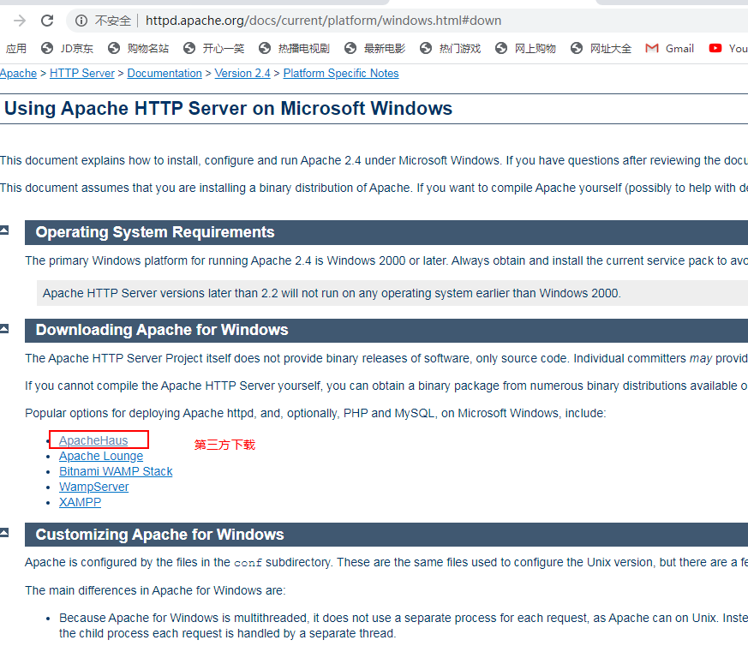Open the Bitnami WAMP Stack link

pyautogui.click(x=116, y=471)
